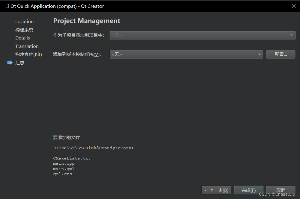The width and height of the screenshot is (300, 199).
Task: Expand the 作为子项目添加到项目中 dropdown
Action: tap(202, 35)
